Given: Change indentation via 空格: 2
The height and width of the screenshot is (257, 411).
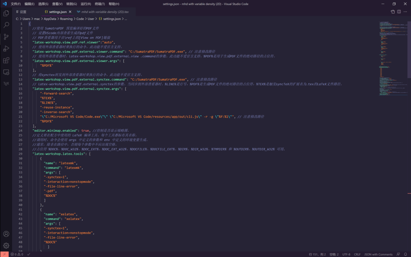Looking at the screenshot, I should click(x=334, y=254).
